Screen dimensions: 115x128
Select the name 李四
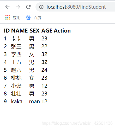click(x=16, y=54)
